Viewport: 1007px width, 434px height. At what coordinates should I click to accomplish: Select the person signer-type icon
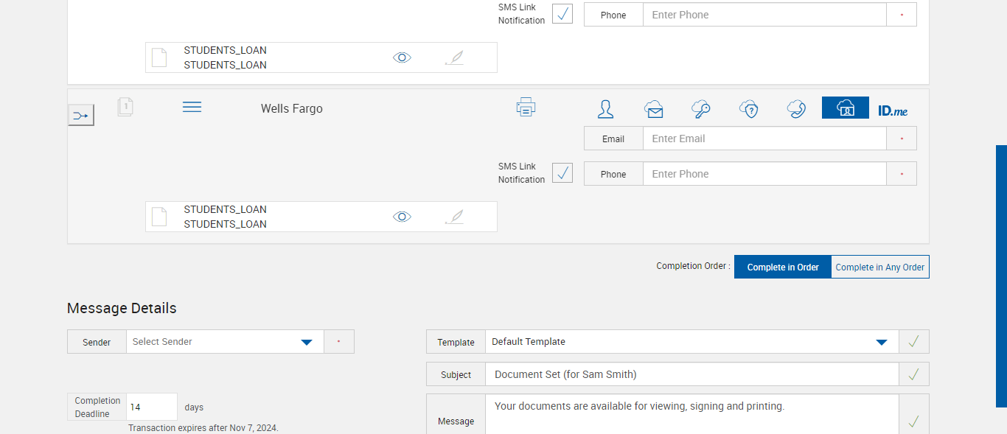605,109
